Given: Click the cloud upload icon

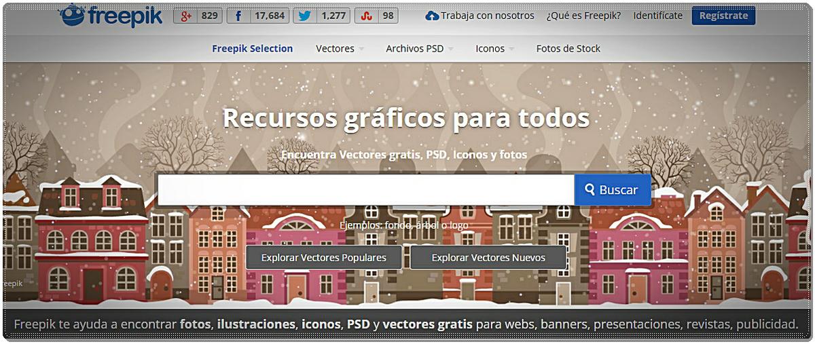Looking at the screenshot, I should point(432,16).
